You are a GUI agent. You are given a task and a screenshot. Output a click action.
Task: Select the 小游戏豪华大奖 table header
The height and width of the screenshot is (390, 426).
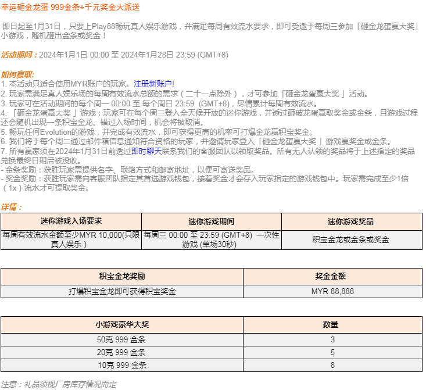pos(122,324)
